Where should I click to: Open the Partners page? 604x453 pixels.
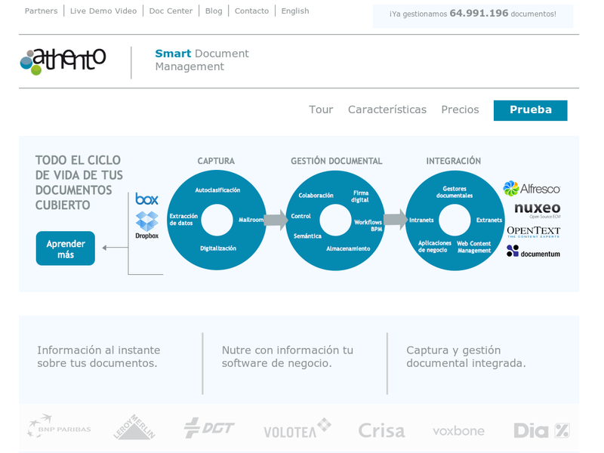[41, 11]
